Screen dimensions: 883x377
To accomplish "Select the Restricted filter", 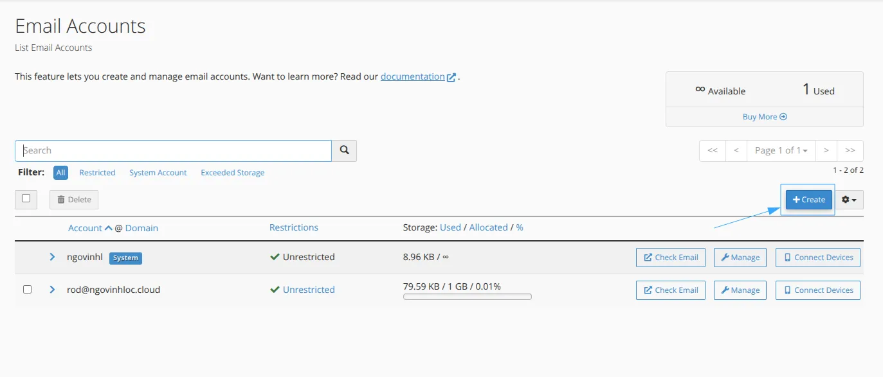I will coord(97,173).
